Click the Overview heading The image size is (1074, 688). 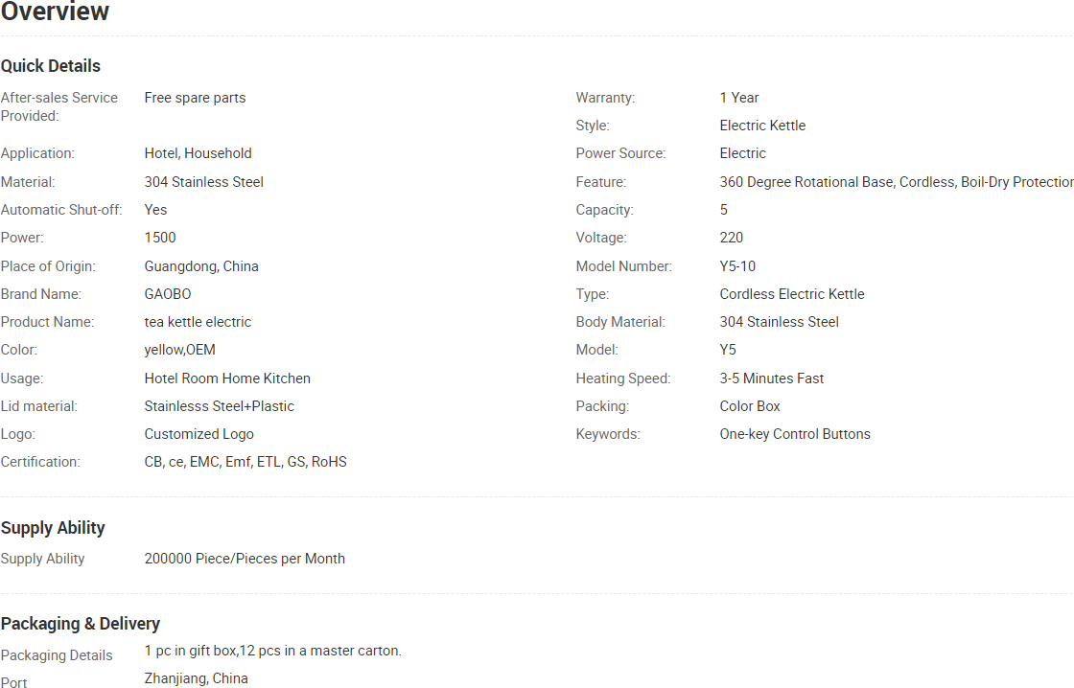pos(55,11)
